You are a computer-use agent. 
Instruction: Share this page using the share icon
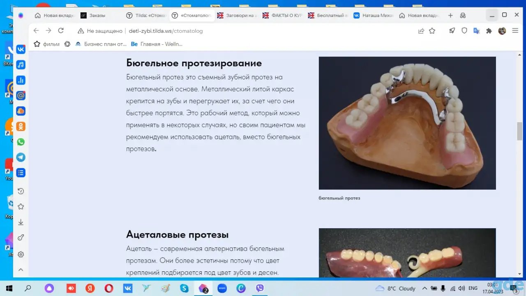click(x=421, y=31)
